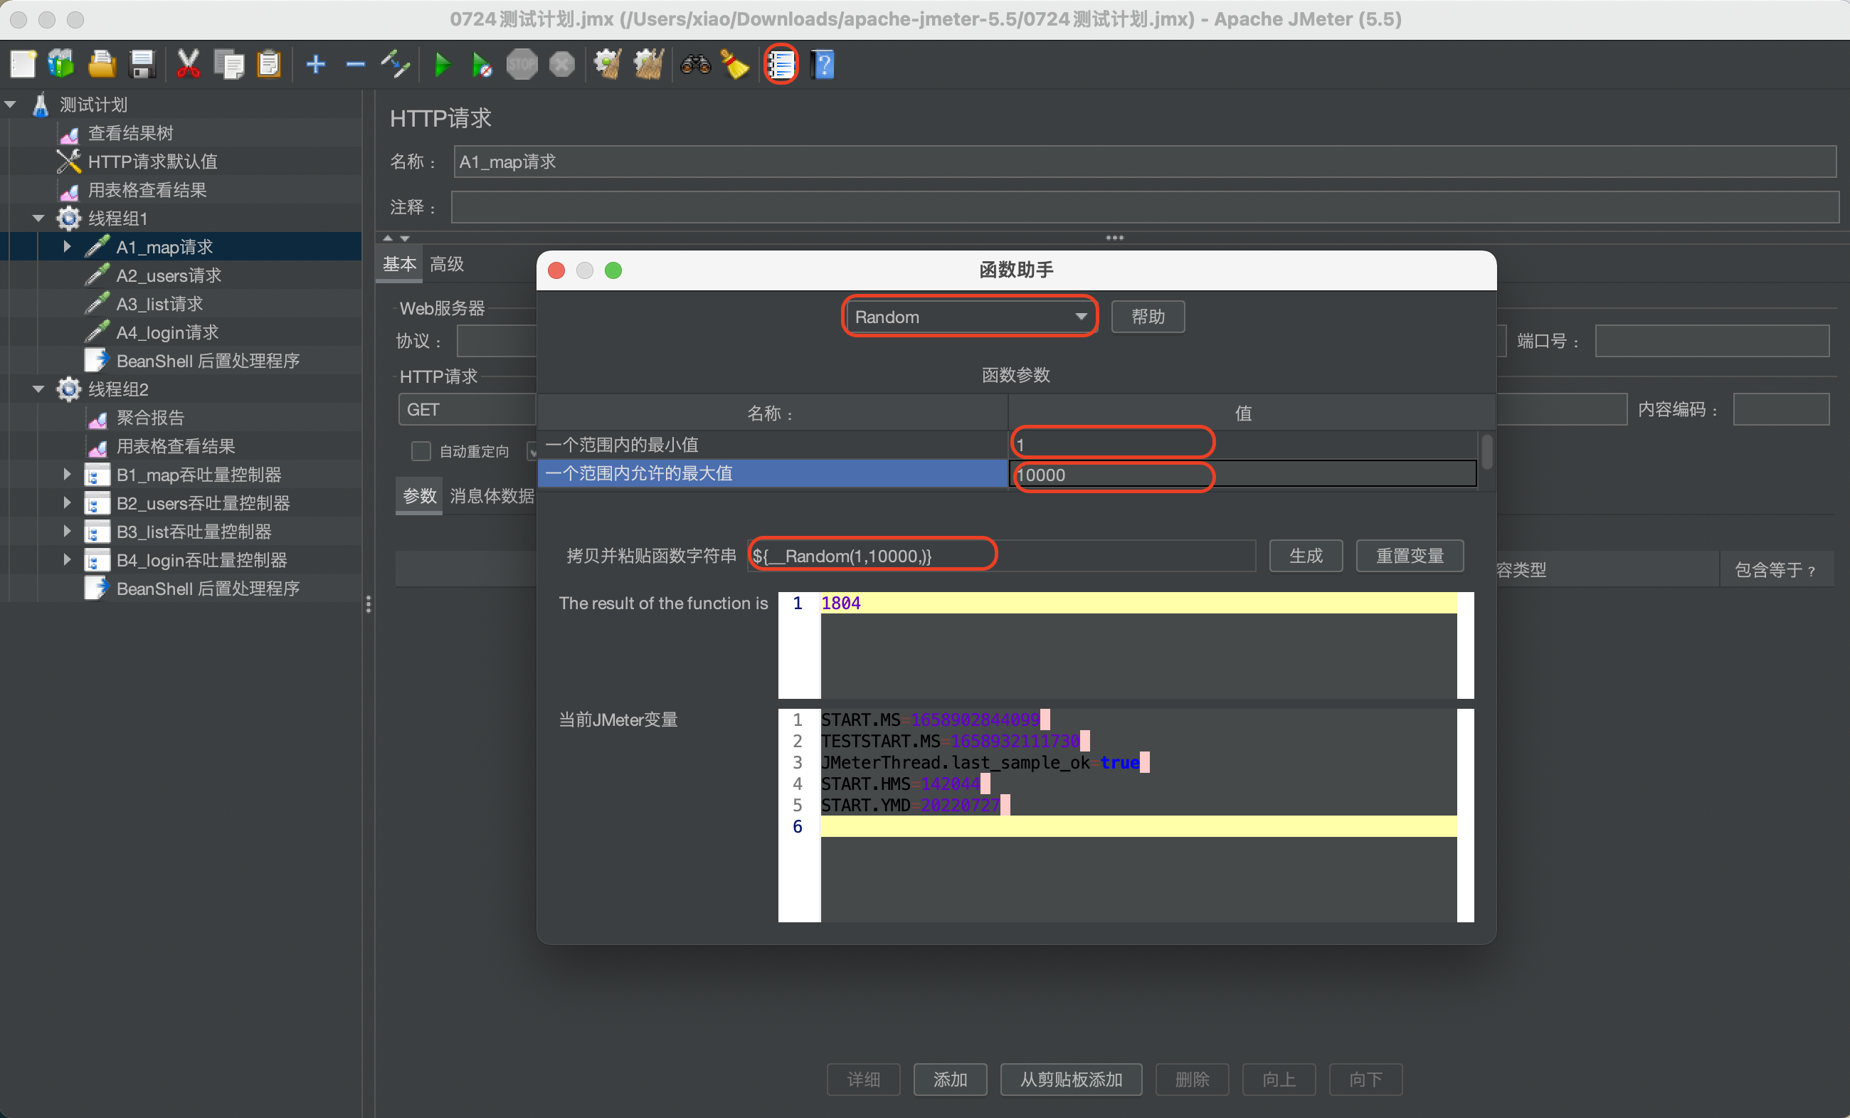Click the Search binoculars icon
This screenshot has height=1118, width=1850.
[695, 65]
